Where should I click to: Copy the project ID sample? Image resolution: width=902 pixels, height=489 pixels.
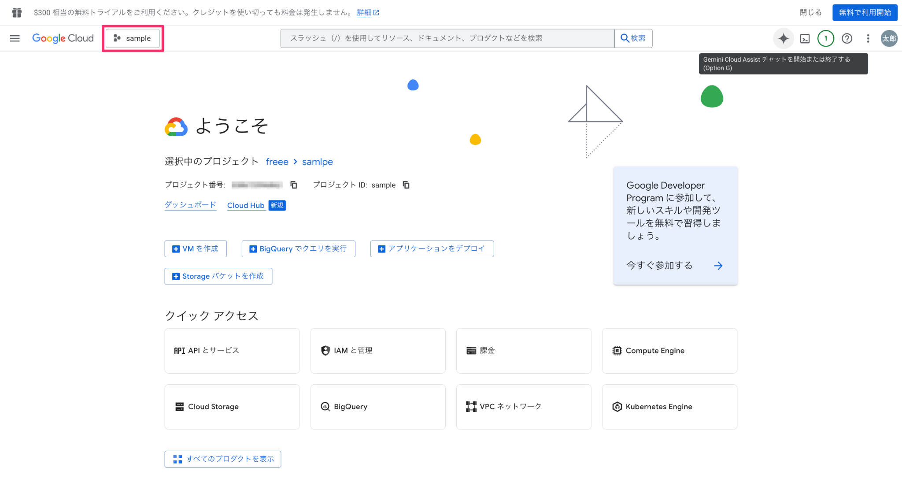coord(406,185)
